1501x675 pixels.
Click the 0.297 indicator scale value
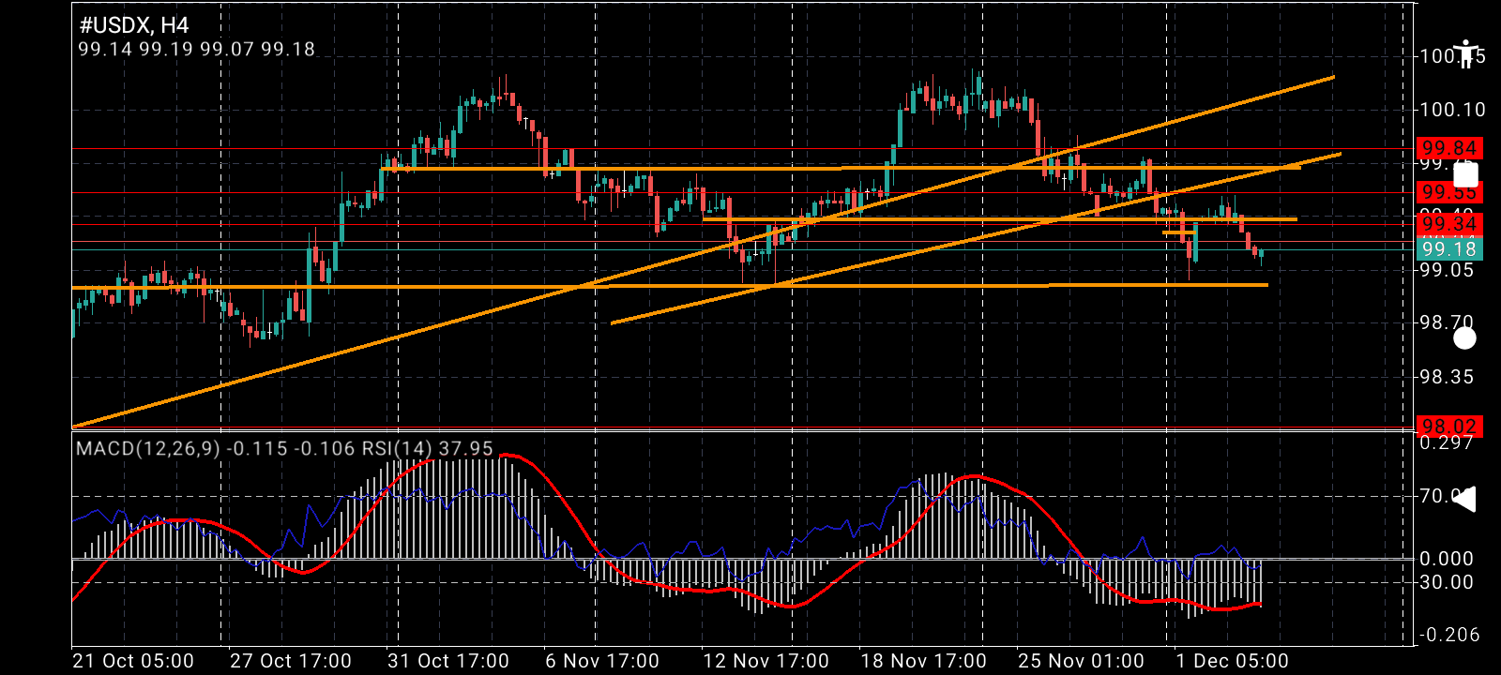1447,442
